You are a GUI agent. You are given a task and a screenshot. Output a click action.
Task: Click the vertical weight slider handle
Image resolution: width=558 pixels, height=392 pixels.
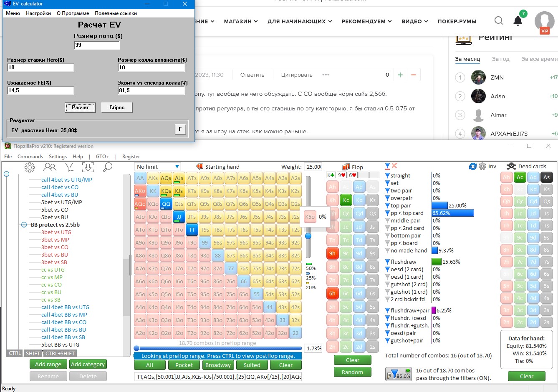308,236
